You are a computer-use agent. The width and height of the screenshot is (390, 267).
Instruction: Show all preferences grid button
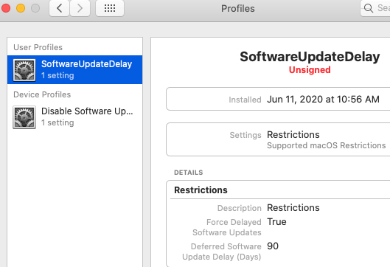(x=110, y=8)
